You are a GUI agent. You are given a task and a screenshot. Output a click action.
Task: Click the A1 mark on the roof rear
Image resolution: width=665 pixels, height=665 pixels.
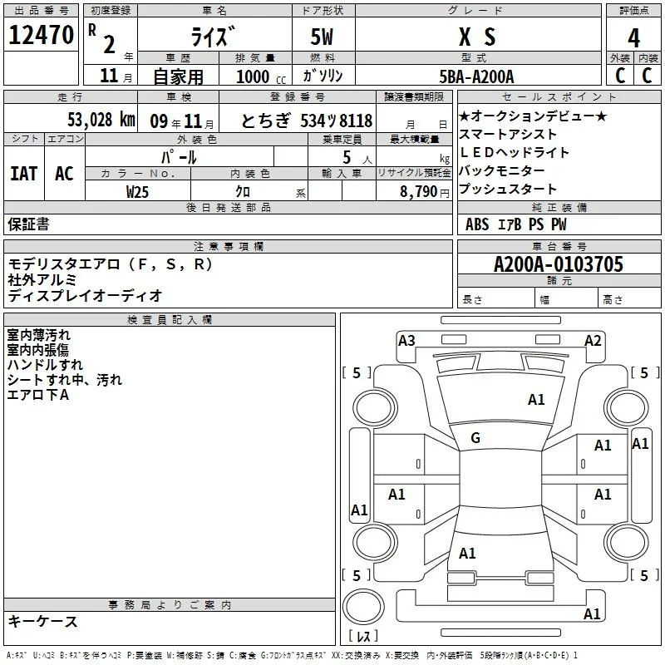coord(467,553)
